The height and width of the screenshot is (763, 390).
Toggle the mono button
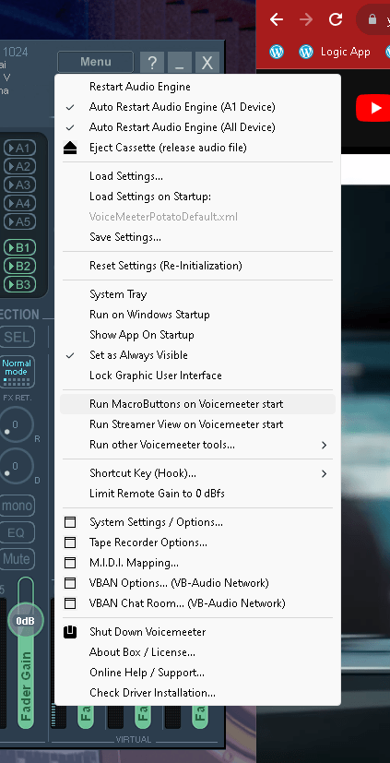pyautogui.click(x=17, y=505)
